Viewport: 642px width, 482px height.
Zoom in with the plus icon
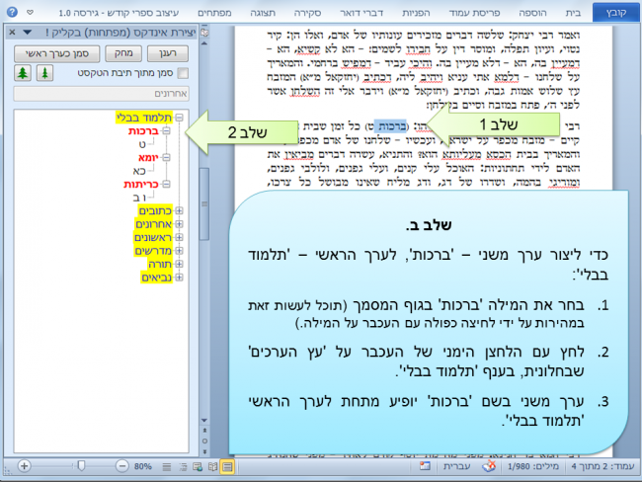coord(24,466)
